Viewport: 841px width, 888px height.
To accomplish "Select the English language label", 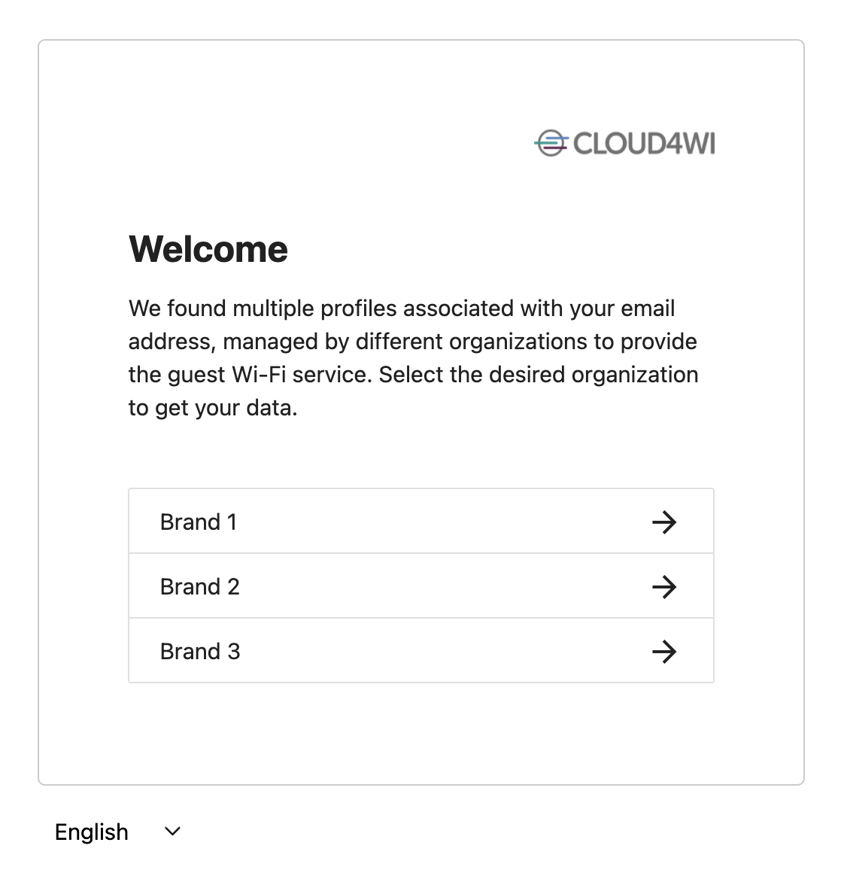I will tap(92, 832).
